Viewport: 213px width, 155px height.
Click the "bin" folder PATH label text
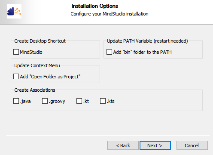coord(142,52)
